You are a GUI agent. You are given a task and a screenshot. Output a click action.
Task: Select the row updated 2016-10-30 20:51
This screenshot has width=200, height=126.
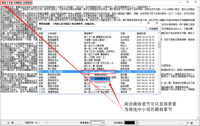[x=97, y=40]
